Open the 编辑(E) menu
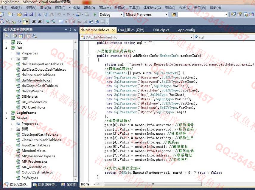 [16, 8]
